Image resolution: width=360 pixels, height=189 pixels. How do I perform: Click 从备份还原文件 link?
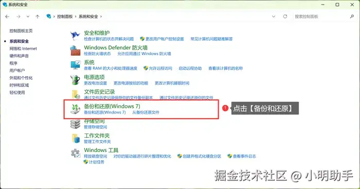[146, 112]
